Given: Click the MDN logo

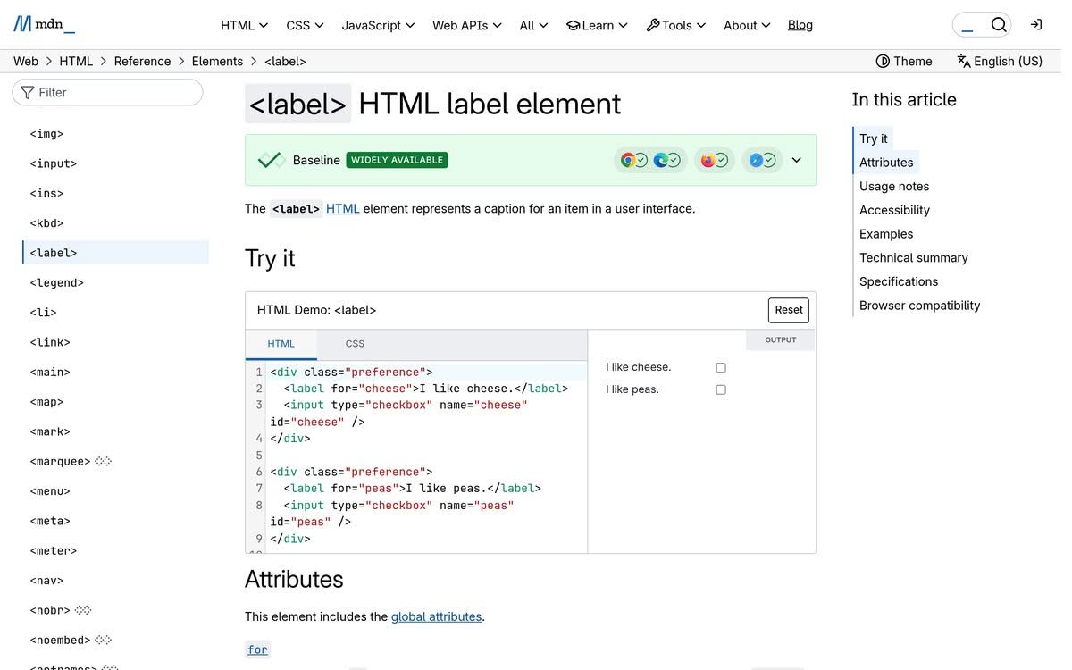Looking at the screenshot, I should (x=44, y=25).
